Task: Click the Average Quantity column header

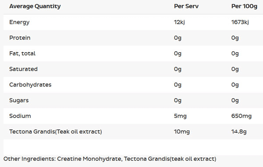Action: (x=35, y=7)
